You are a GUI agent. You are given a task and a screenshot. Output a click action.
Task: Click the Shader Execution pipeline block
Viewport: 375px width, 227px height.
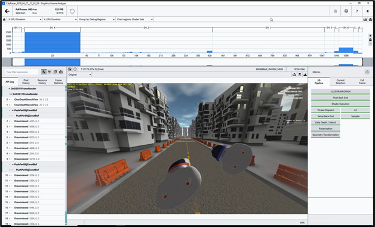[340, 104]
